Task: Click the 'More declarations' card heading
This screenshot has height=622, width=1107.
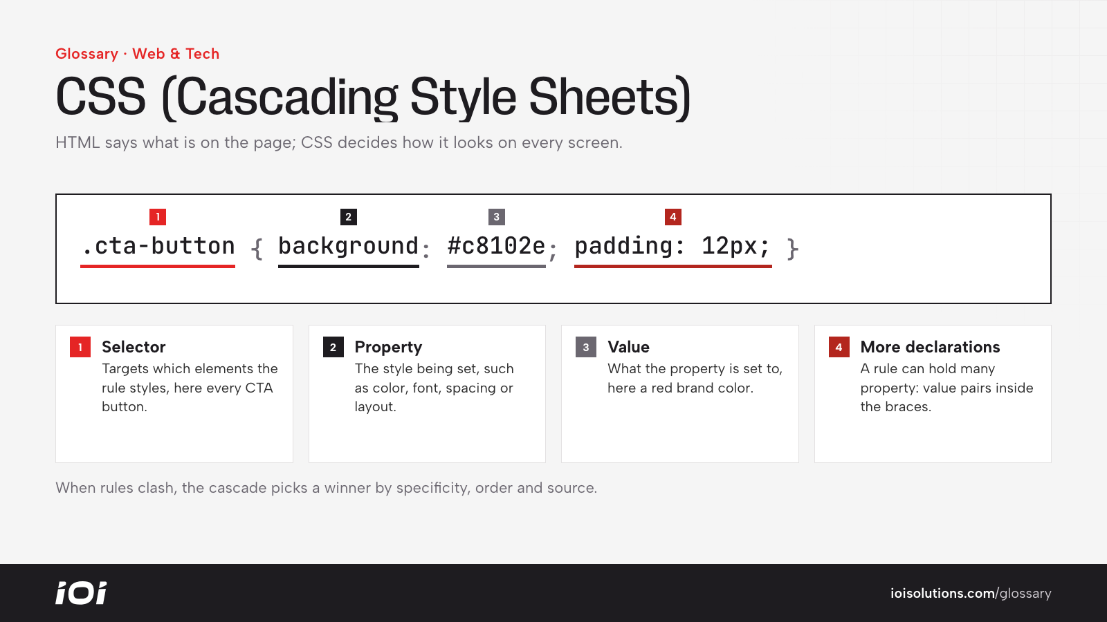Action: click(x=930, y=347)
